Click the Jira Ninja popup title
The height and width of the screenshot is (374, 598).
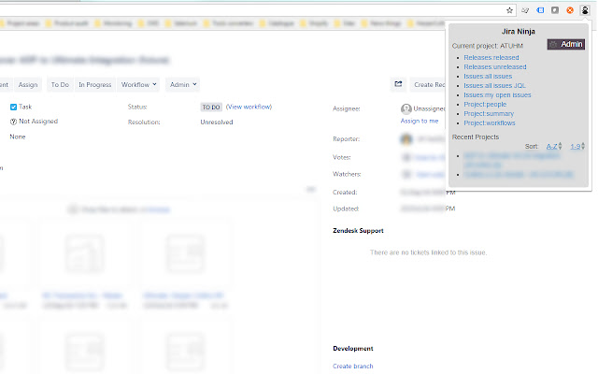tap(519, 31)
